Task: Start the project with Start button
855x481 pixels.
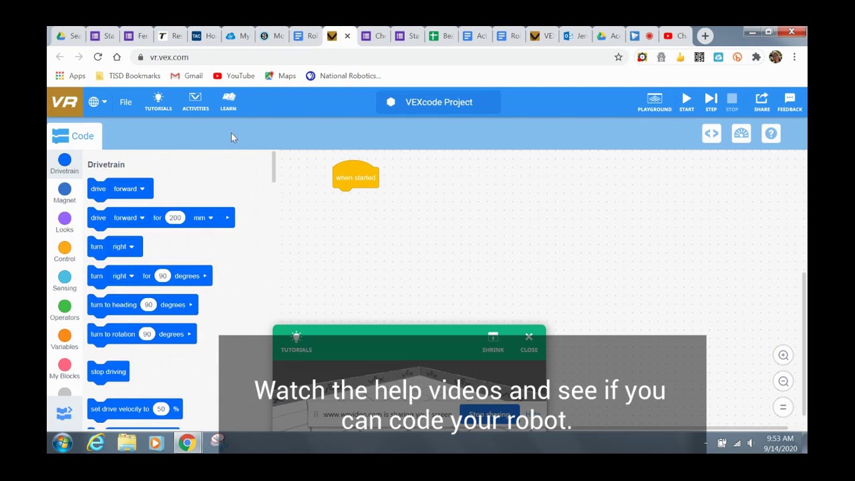Action: pyautogui.click(x=687, y=102)
